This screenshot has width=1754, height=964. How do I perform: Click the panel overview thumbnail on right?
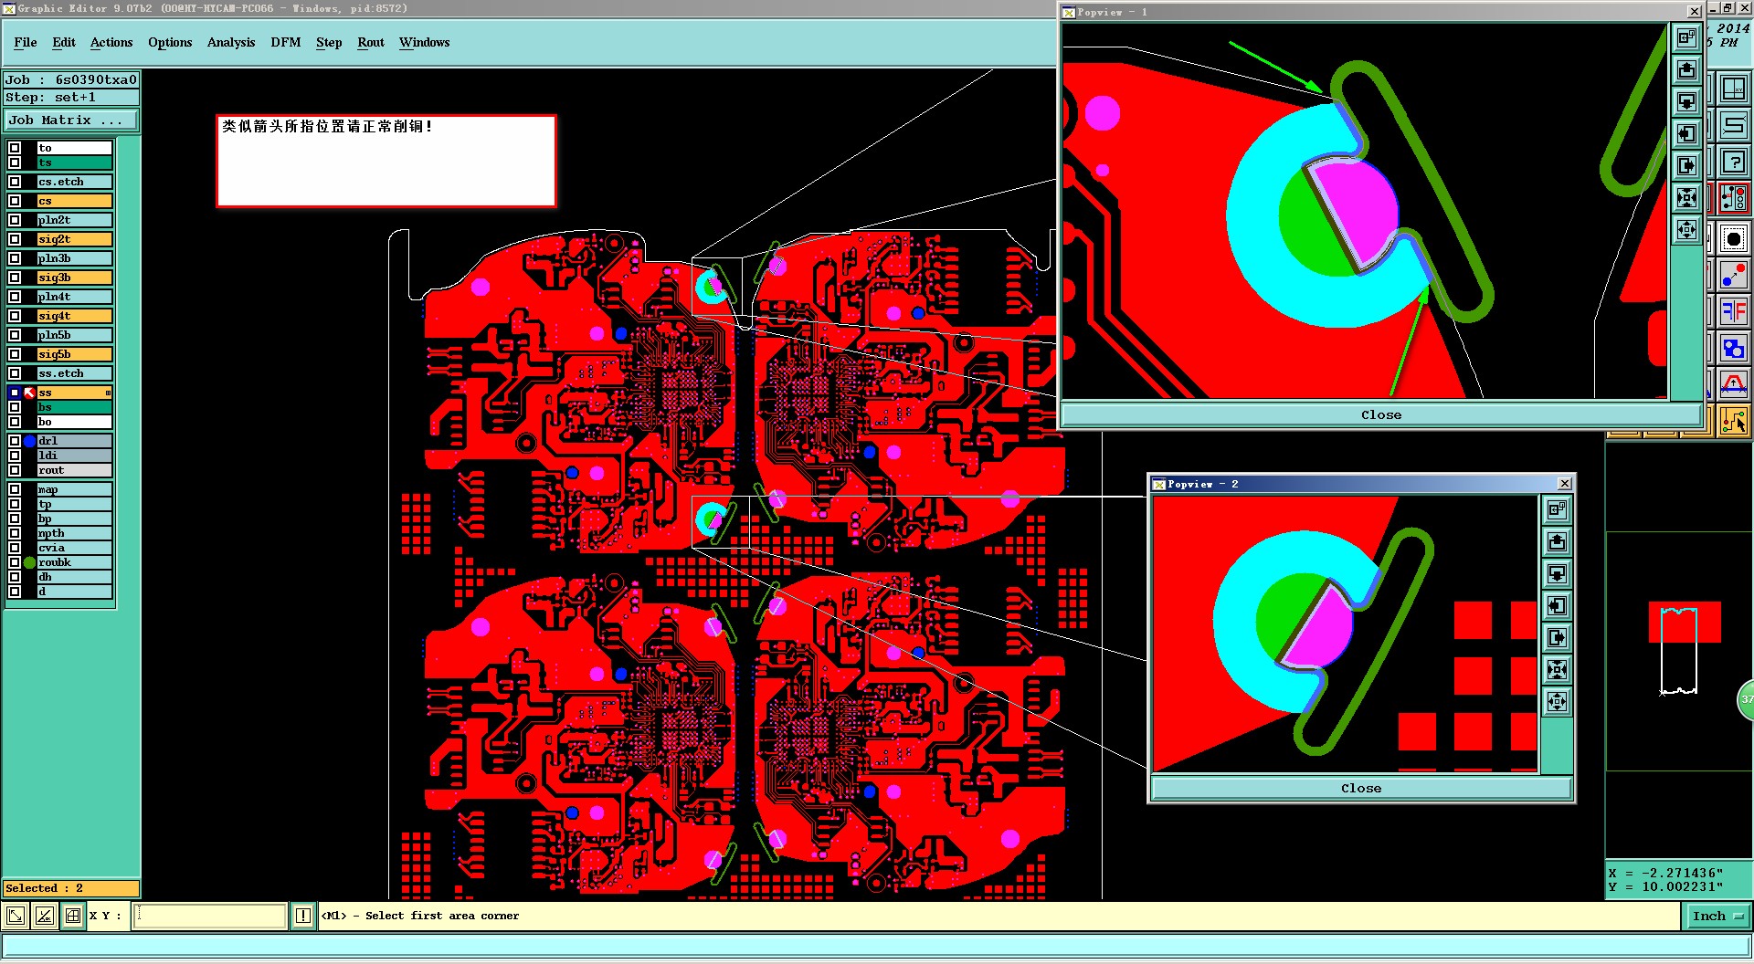[x=1679, y=652]
